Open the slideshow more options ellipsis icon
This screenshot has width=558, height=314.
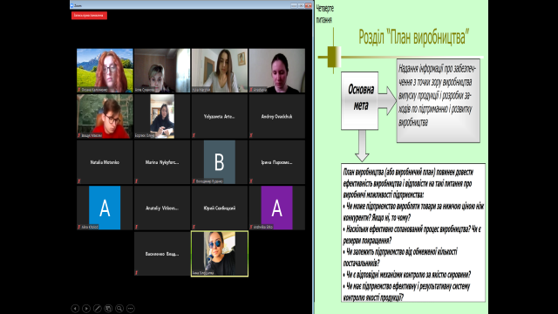coord(131,308)
